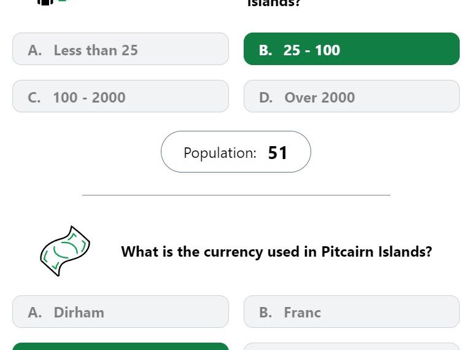Click the Population: 51 result pill

(x=236, y=152)
